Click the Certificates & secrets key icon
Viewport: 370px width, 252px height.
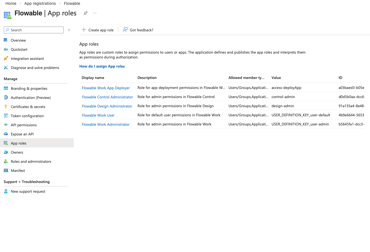point(6,107)
